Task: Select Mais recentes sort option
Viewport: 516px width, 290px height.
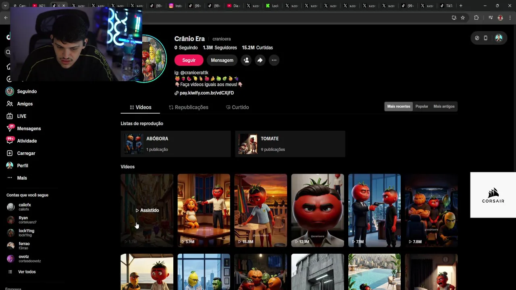Action: tap(399, 106)
